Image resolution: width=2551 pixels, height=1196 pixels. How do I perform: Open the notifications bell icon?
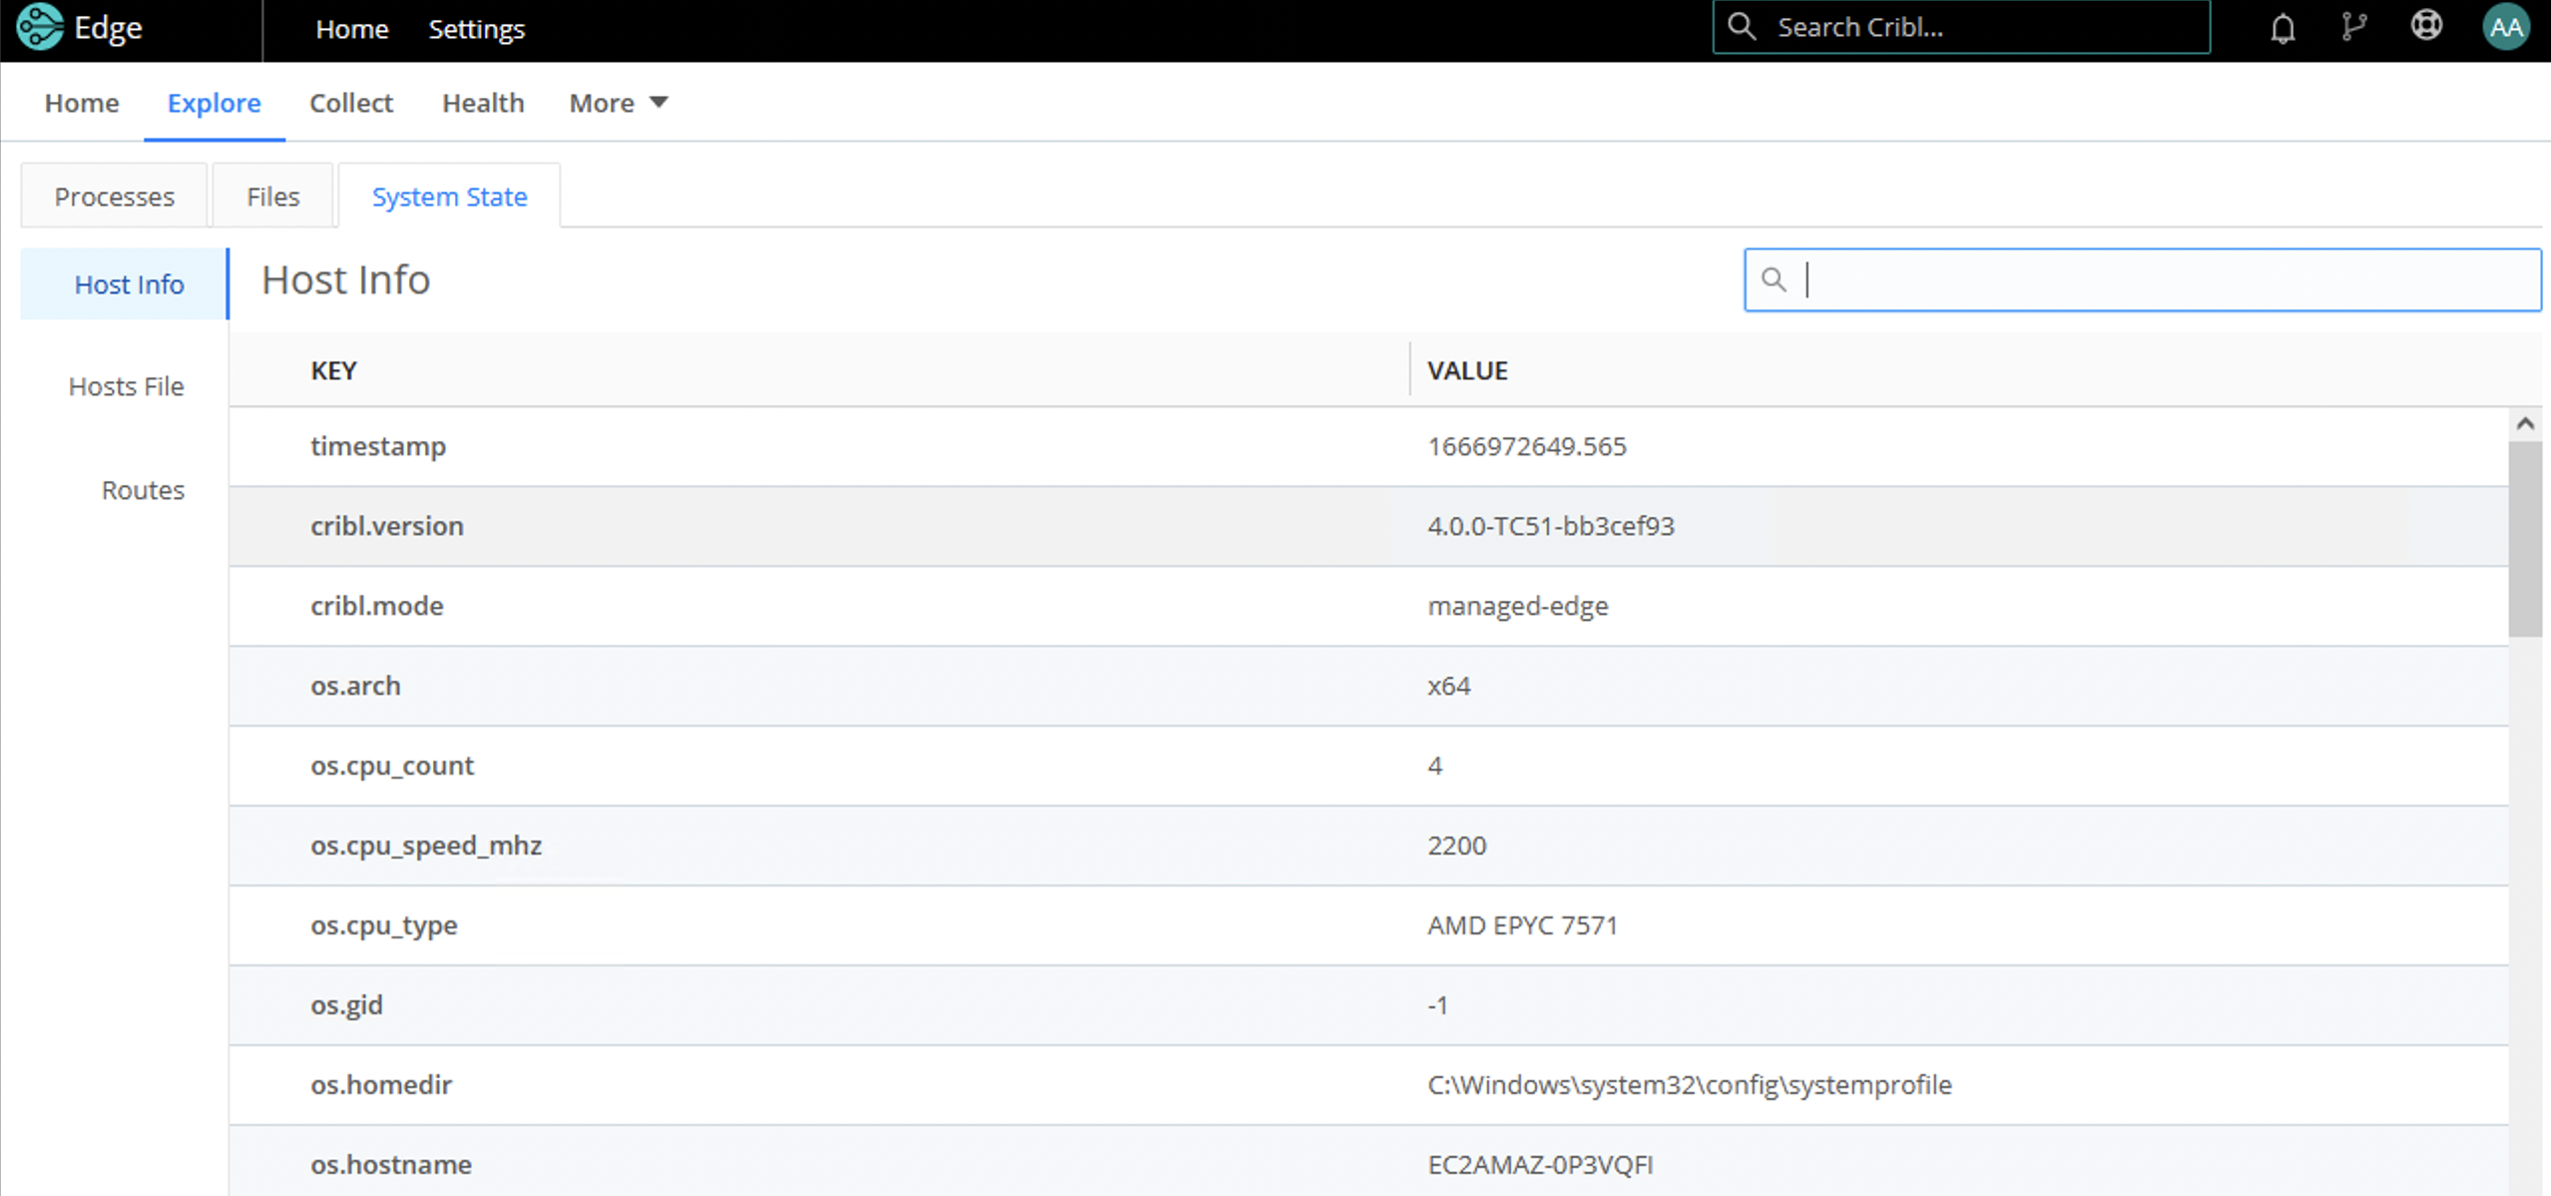(x=2283, y=27)
